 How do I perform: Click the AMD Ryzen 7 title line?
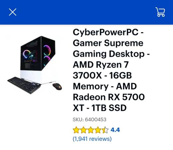pyautogui.click(x=101, y=65)
